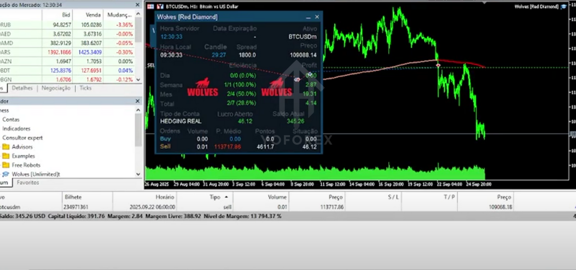Minimize the Wolves [Red Diamond] panel

pos(308,17)
